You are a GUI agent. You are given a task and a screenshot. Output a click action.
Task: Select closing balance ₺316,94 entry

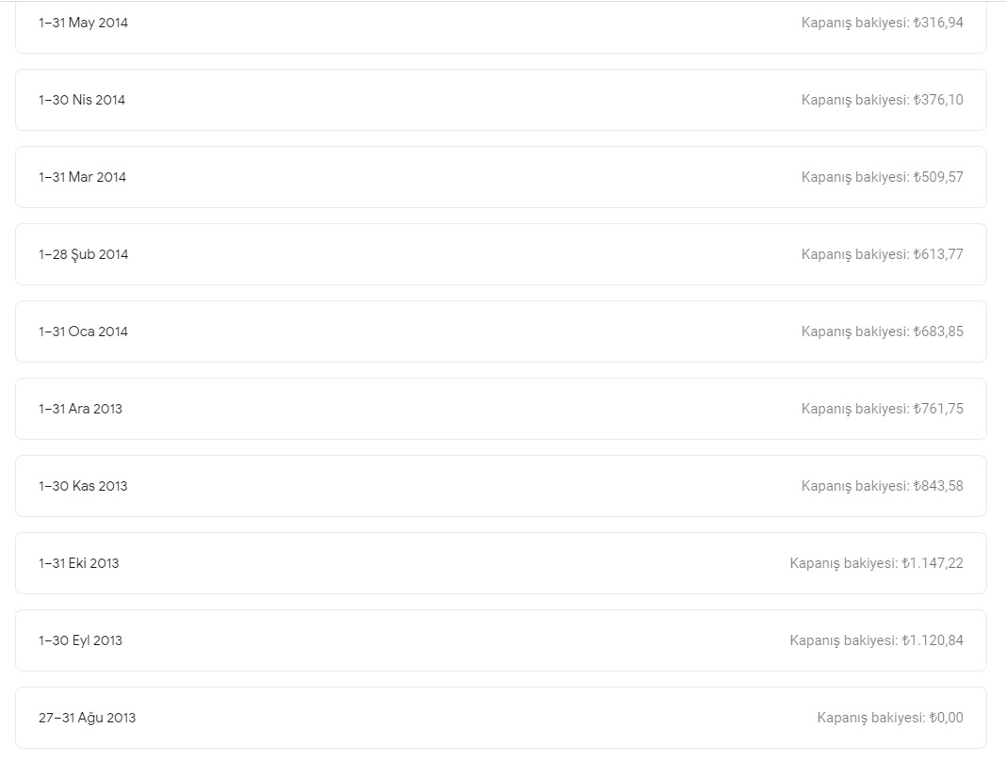click(883, 23)
